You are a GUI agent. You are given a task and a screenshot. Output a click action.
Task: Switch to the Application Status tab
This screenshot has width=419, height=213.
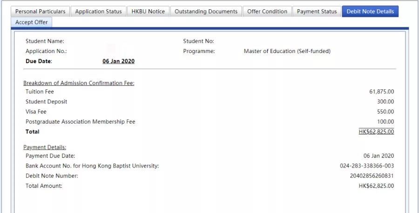(x=98, y=11)
